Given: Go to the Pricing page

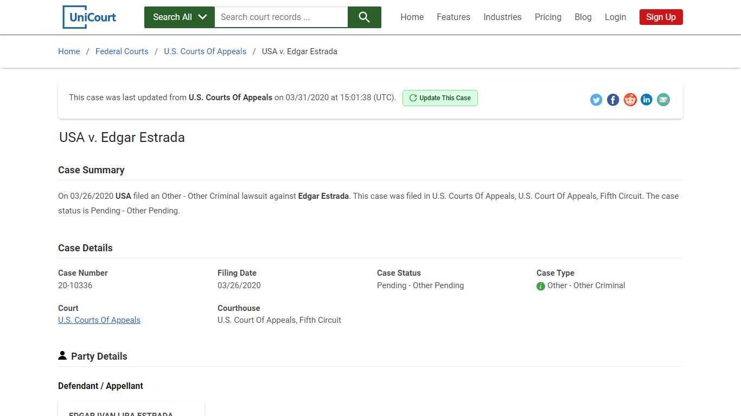Looking at the screenshot, I should [548, 17].
